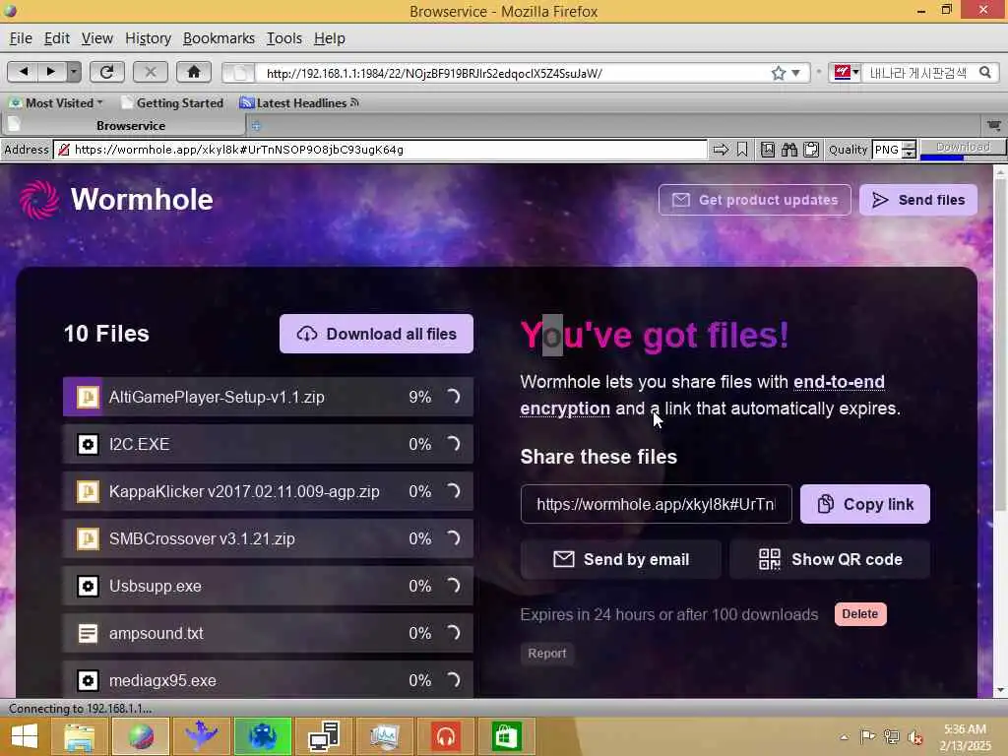
Task: Open File Explorer from the taskbar
Action: point(79,736)
